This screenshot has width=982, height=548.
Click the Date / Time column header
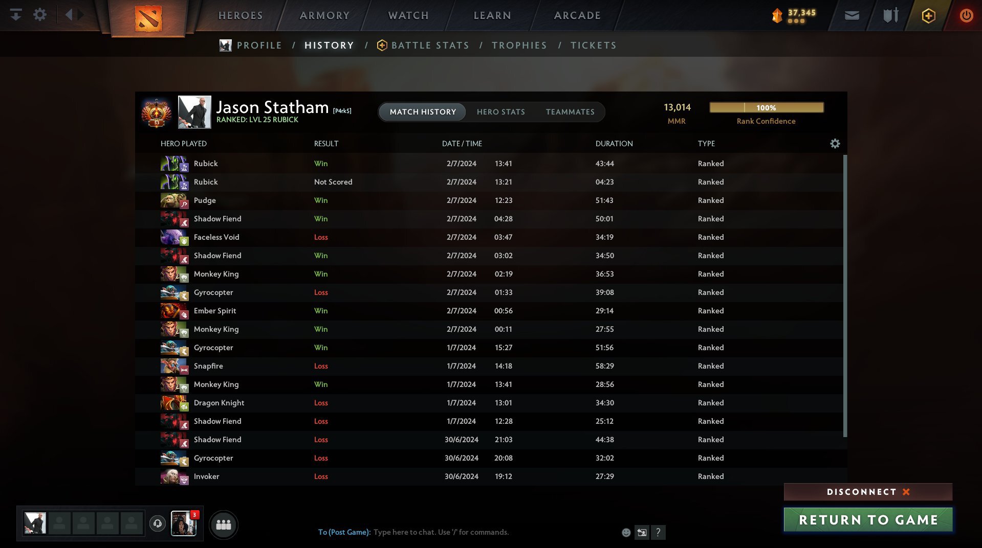click(462, 144)
